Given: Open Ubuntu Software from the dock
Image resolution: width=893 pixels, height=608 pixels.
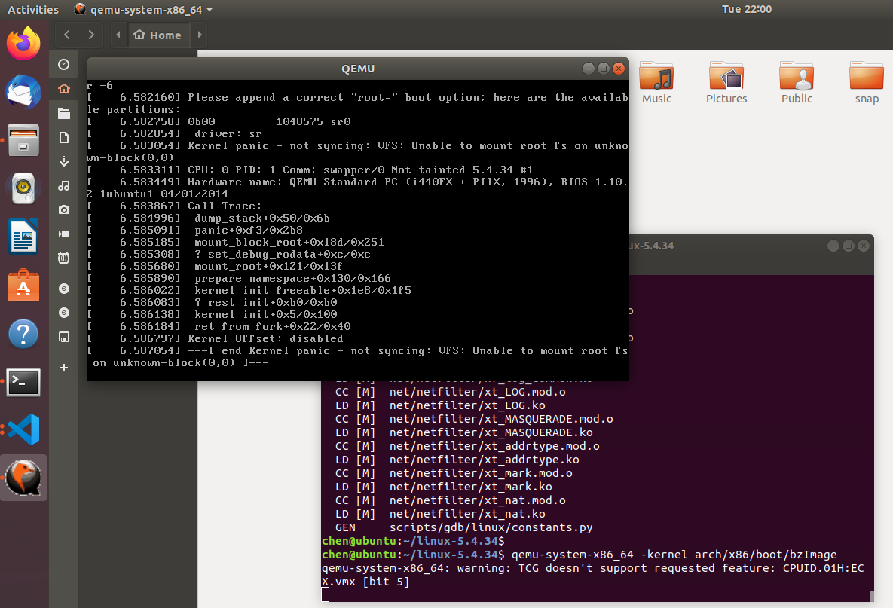Looking at the screenshot, I should click(23, 285).
